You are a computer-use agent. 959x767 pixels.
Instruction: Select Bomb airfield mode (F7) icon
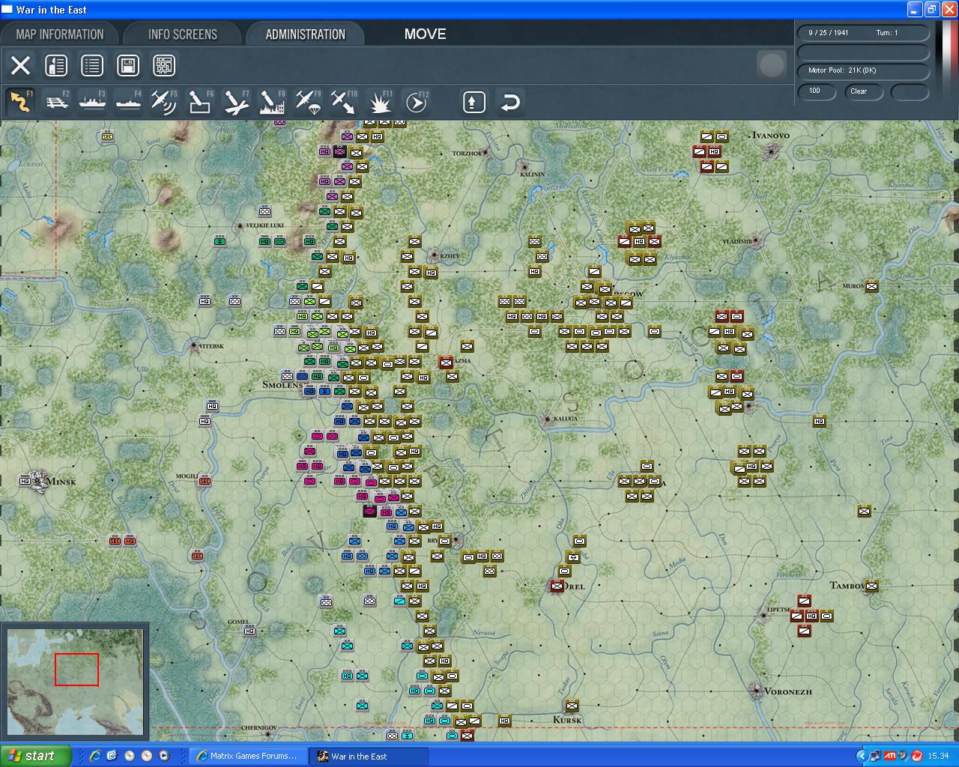(x=236, y=102)
